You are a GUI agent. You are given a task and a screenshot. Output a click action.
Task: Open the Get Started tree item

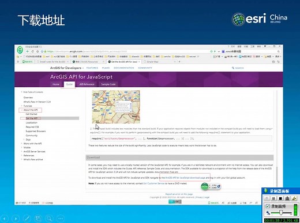pyautogui.click(x=31, y=114)
